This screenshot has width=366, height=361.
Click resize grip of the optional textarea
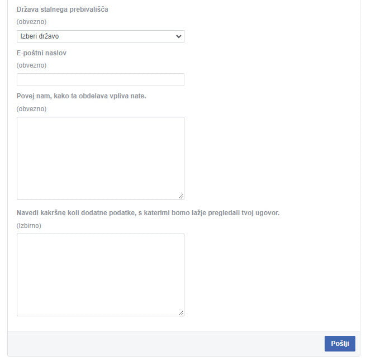point(181,313)
